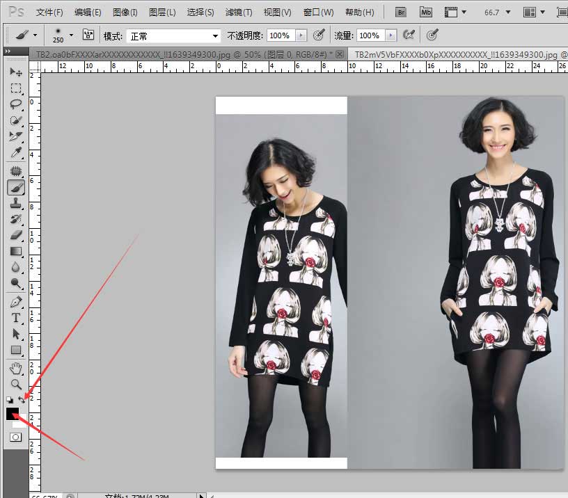Open the black foreground color swatch

pyautogui.click(x=13, y=414)
